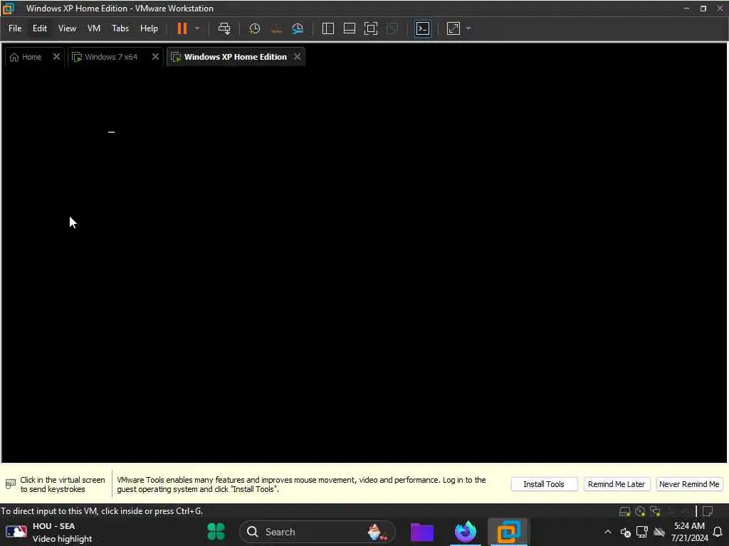Click the hard disk device status icon

click(x=624, y=511)
